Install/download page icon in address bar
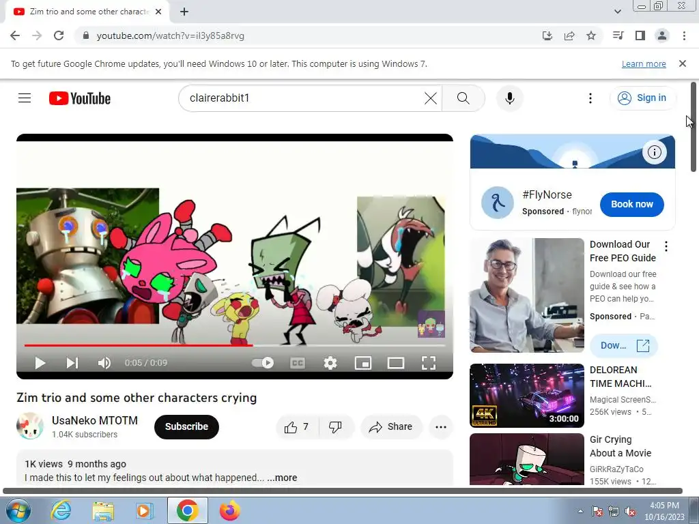This screenshot has height=524, width=699. click(x=547, y=35)
